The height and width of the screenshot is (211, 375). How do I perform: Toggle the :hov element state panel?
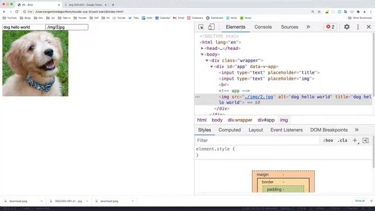[x=328, y=141]
